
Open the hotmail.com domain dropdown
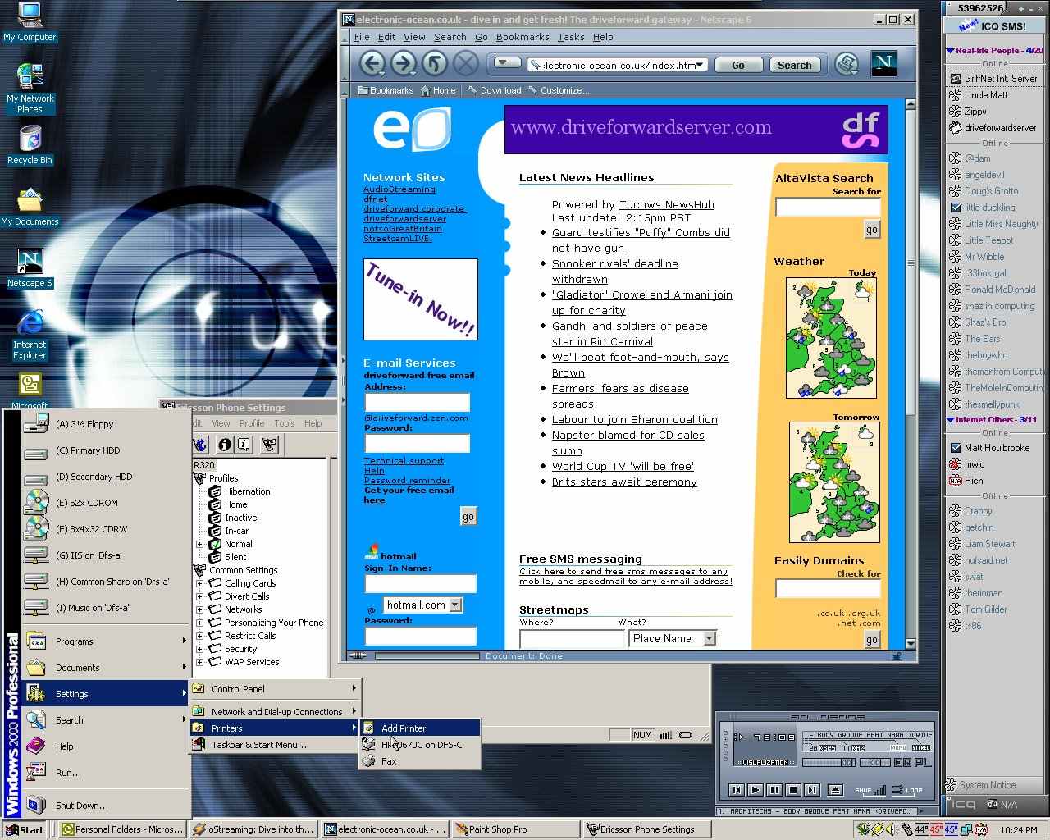[x=455, y=605]
